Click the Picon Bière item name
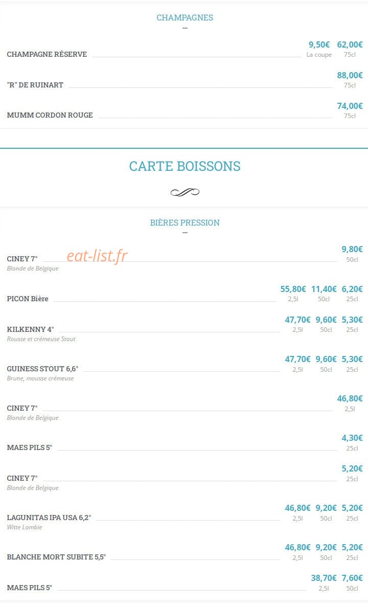This screenshot has width=368, height=606. [28, 299]
